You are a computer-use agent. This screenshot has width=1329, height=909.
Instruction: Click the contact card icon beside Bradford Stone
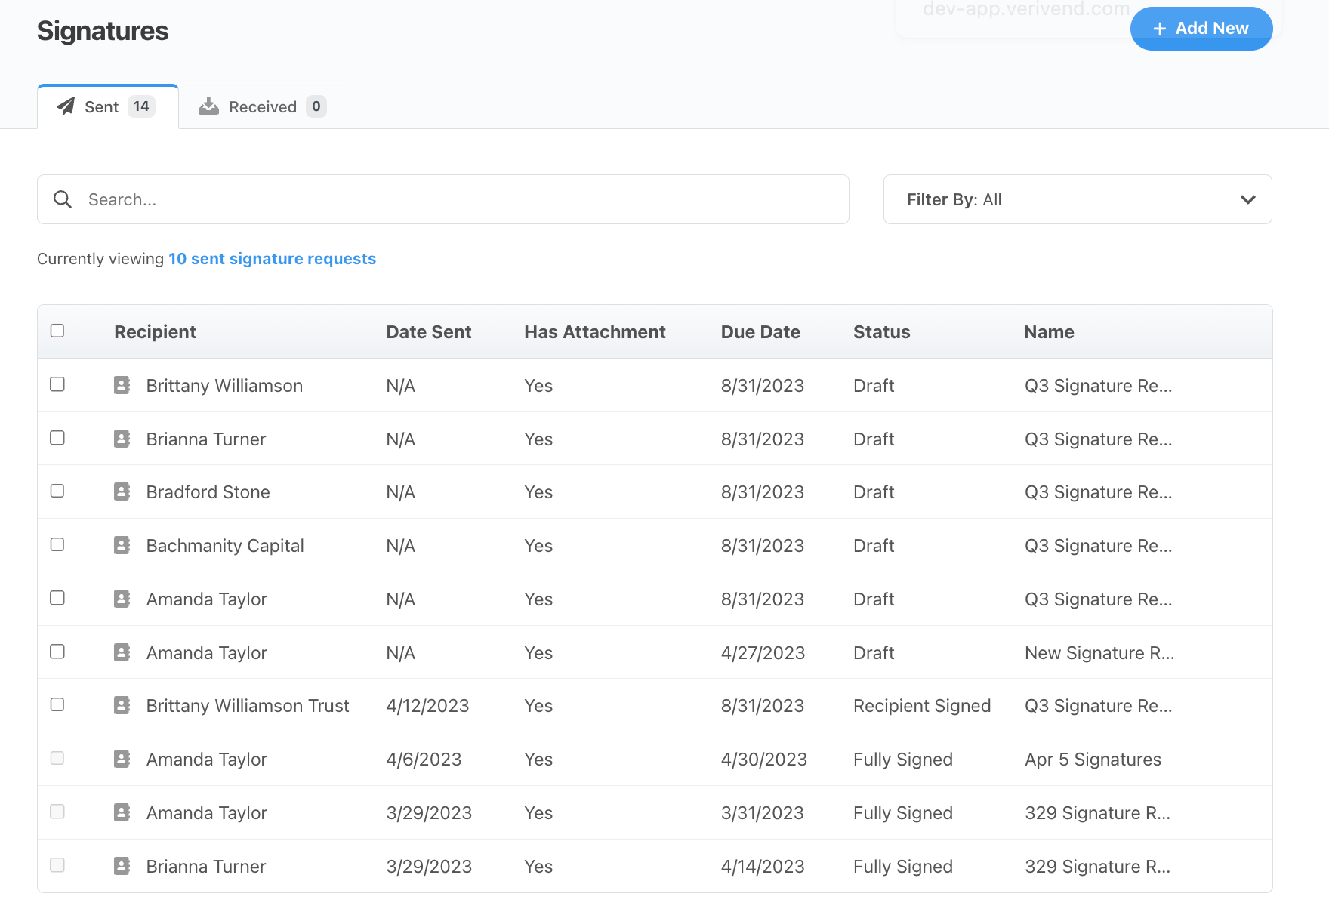point(122,491)
